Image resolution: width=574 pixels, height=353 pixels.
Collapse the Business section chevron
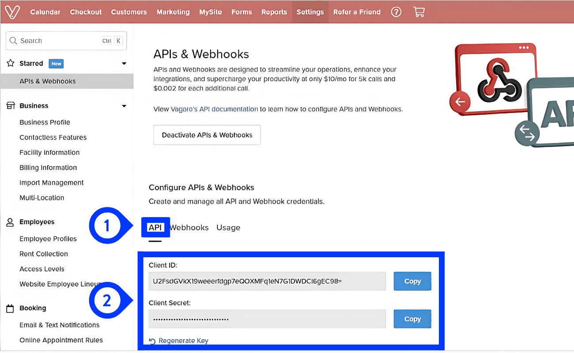tap(124, 105)
